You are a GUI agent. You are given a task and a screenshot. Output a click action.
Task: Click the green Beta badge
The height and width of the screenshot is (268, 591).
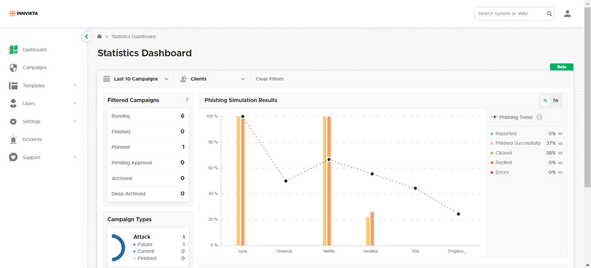coord(561,67)
